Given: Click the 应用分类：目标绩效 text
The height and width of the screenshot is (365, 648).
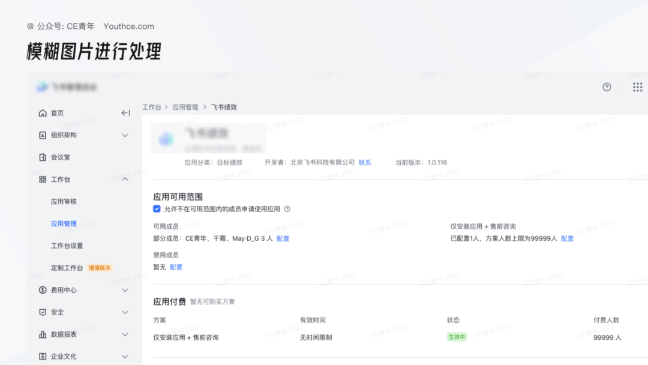Looking at the screenshot, I should 213,163.
